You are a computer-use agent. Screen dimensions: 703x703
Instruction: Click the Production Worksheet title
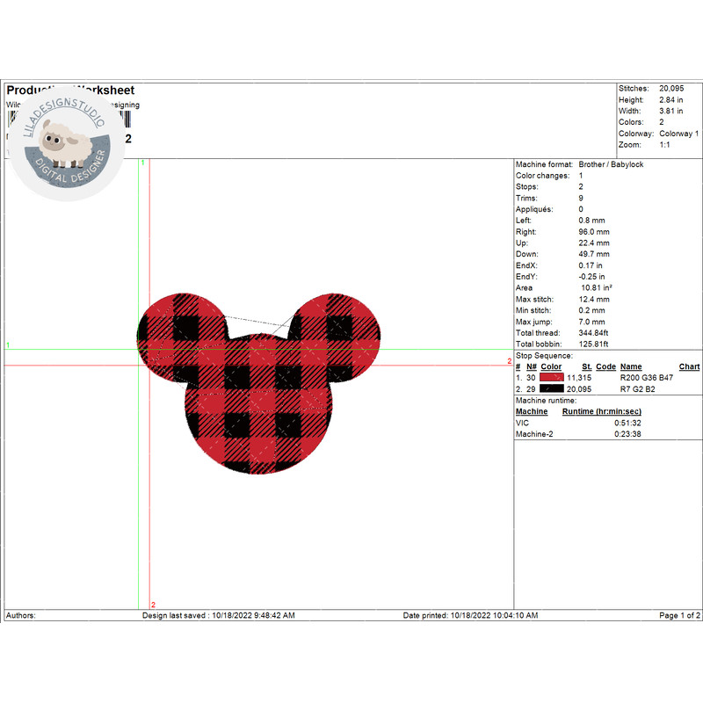point(70,91)
